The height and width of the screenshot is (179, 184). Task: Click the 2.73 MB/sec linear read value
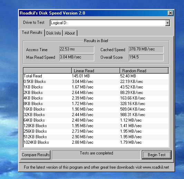tap(83, 131)
